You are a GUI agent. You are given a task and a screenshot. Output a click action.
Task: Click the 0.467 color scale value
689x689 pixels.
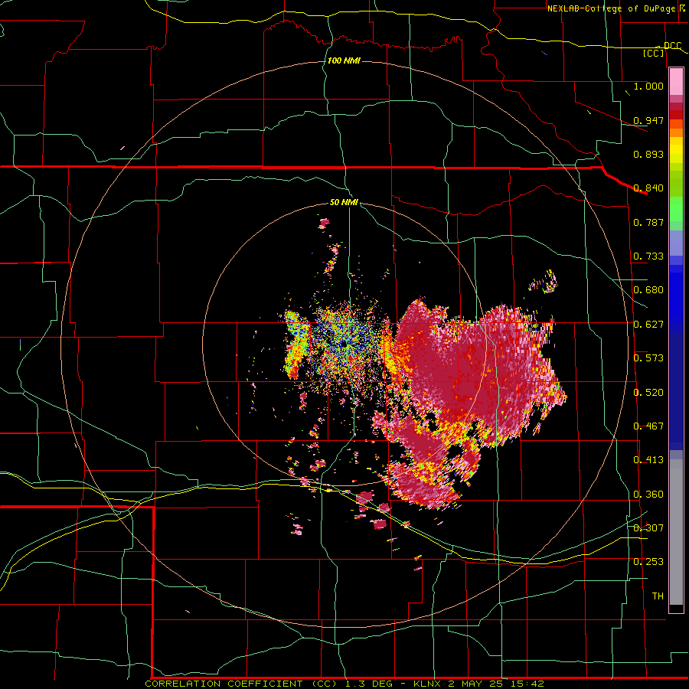[648, 426]
